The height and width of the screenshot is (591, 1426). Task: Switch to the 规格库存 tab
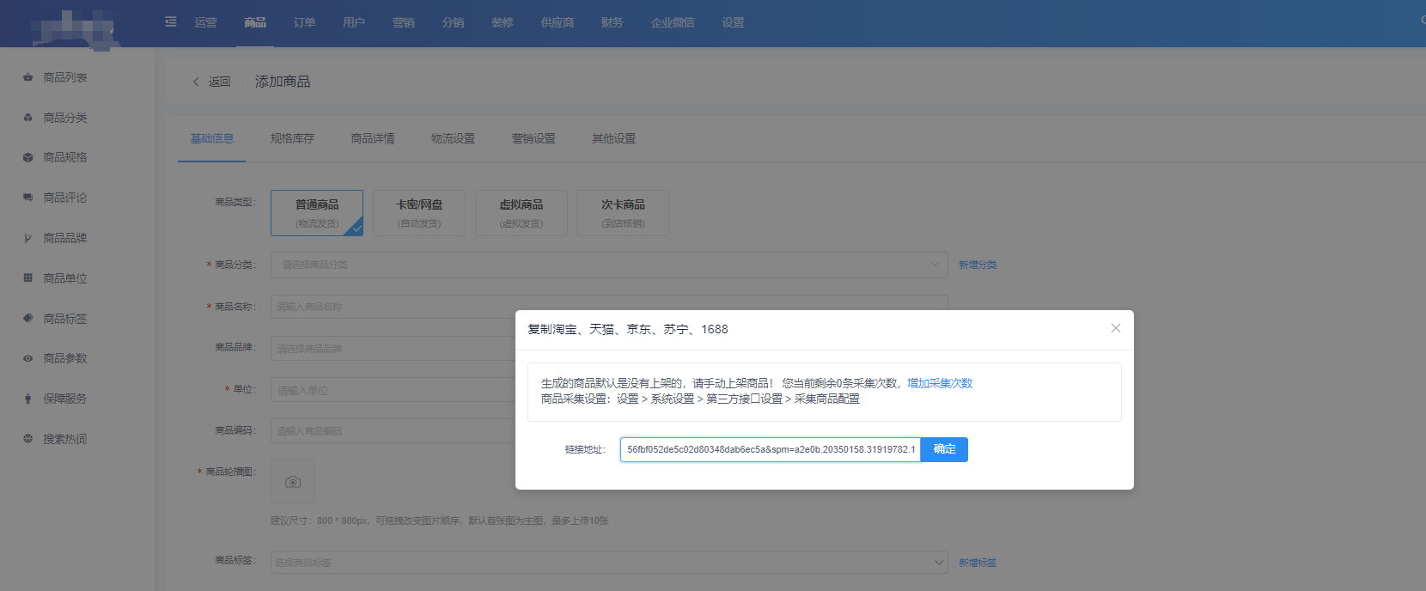(x=292, y=138)
